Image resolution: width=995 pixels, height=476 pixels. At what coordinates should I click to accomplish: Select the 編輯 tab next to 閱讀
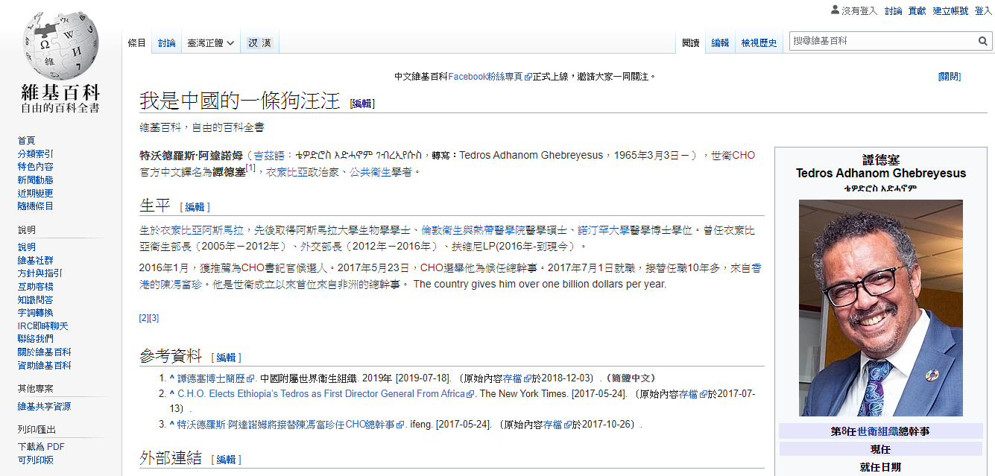pos(720,43)
